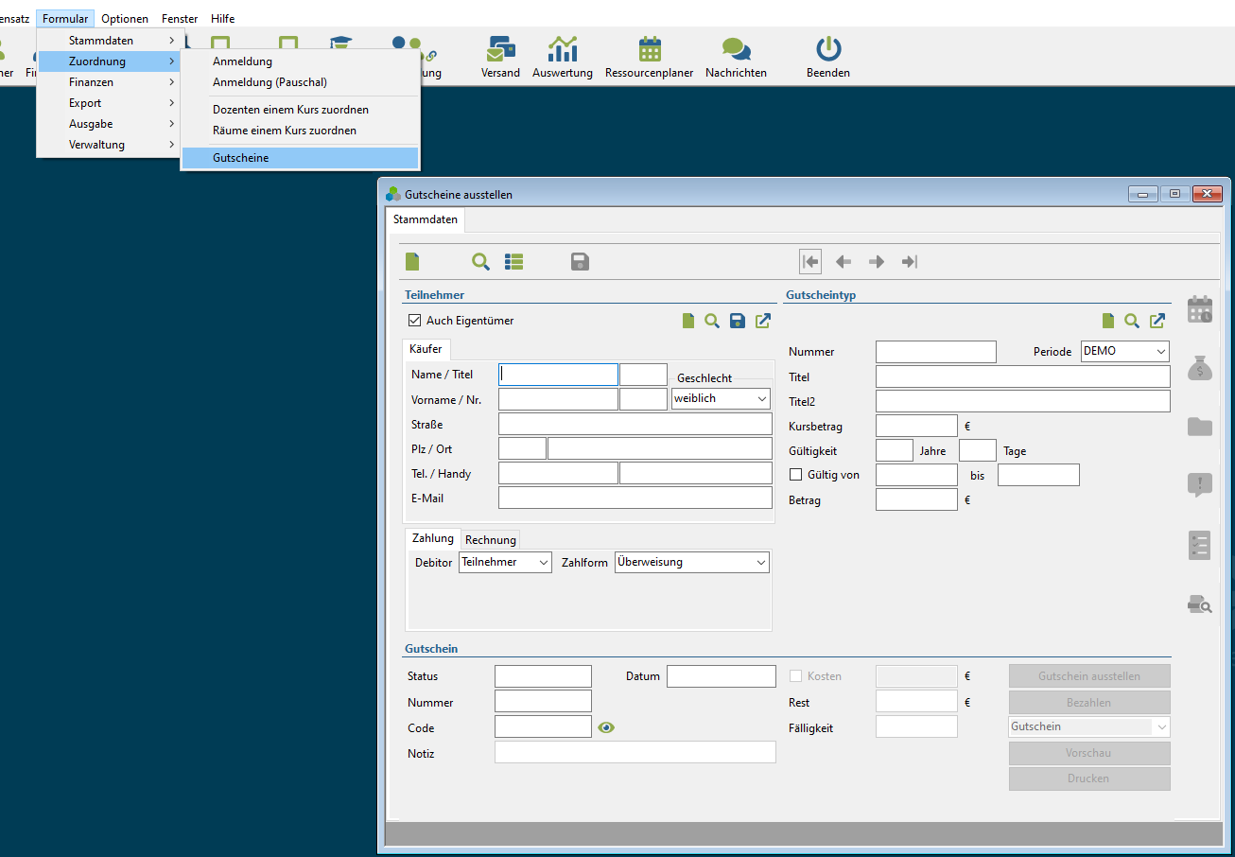Click the list view icon in form toolbar

pos(514,262)
